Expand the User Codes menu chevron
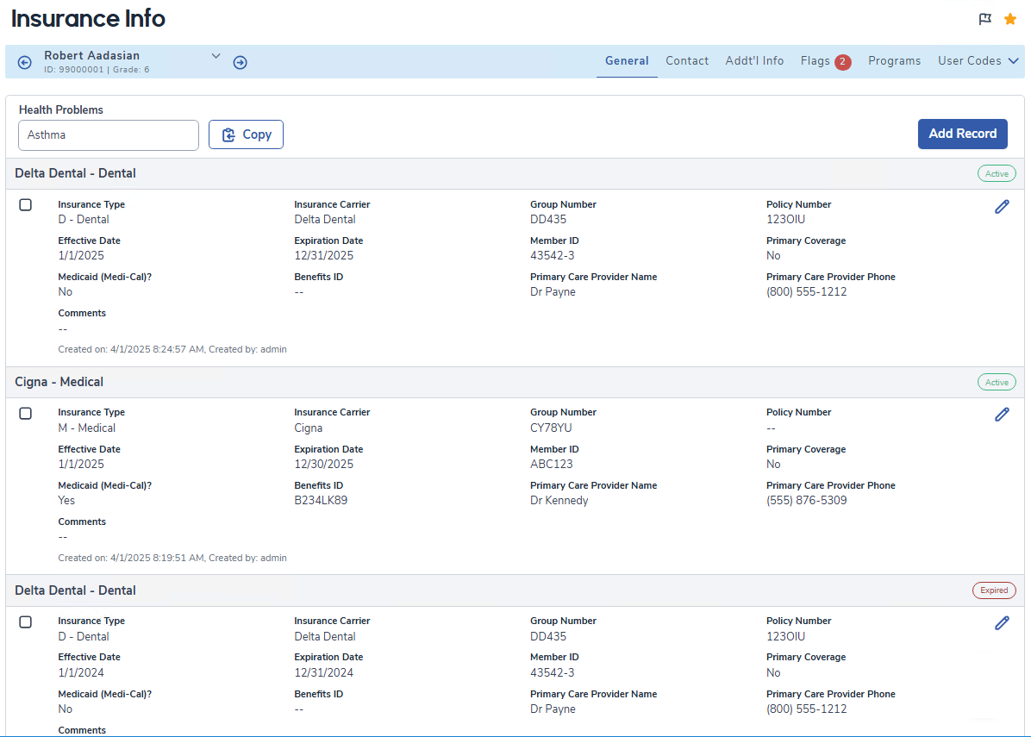The image size is (1031, 737). (x=1013, y=60)
